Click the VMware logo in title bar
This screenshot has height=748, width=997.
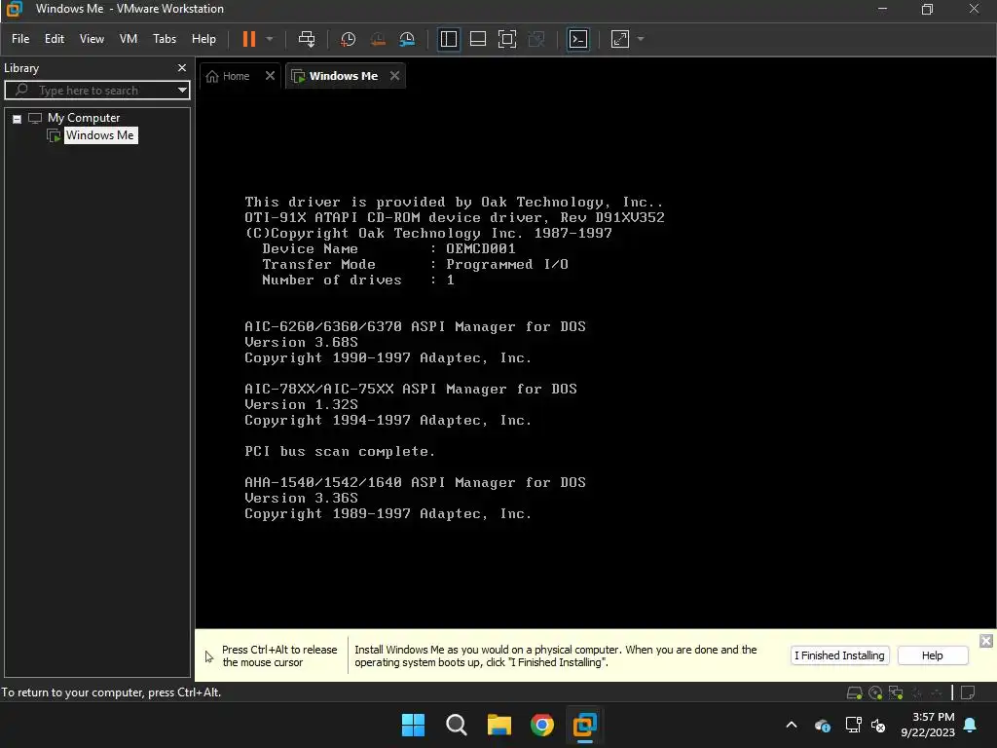[x=14, y=9]
